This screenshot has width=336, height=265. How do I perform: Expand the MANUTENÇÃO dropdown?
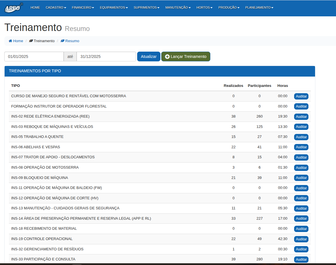coord(178,8)
